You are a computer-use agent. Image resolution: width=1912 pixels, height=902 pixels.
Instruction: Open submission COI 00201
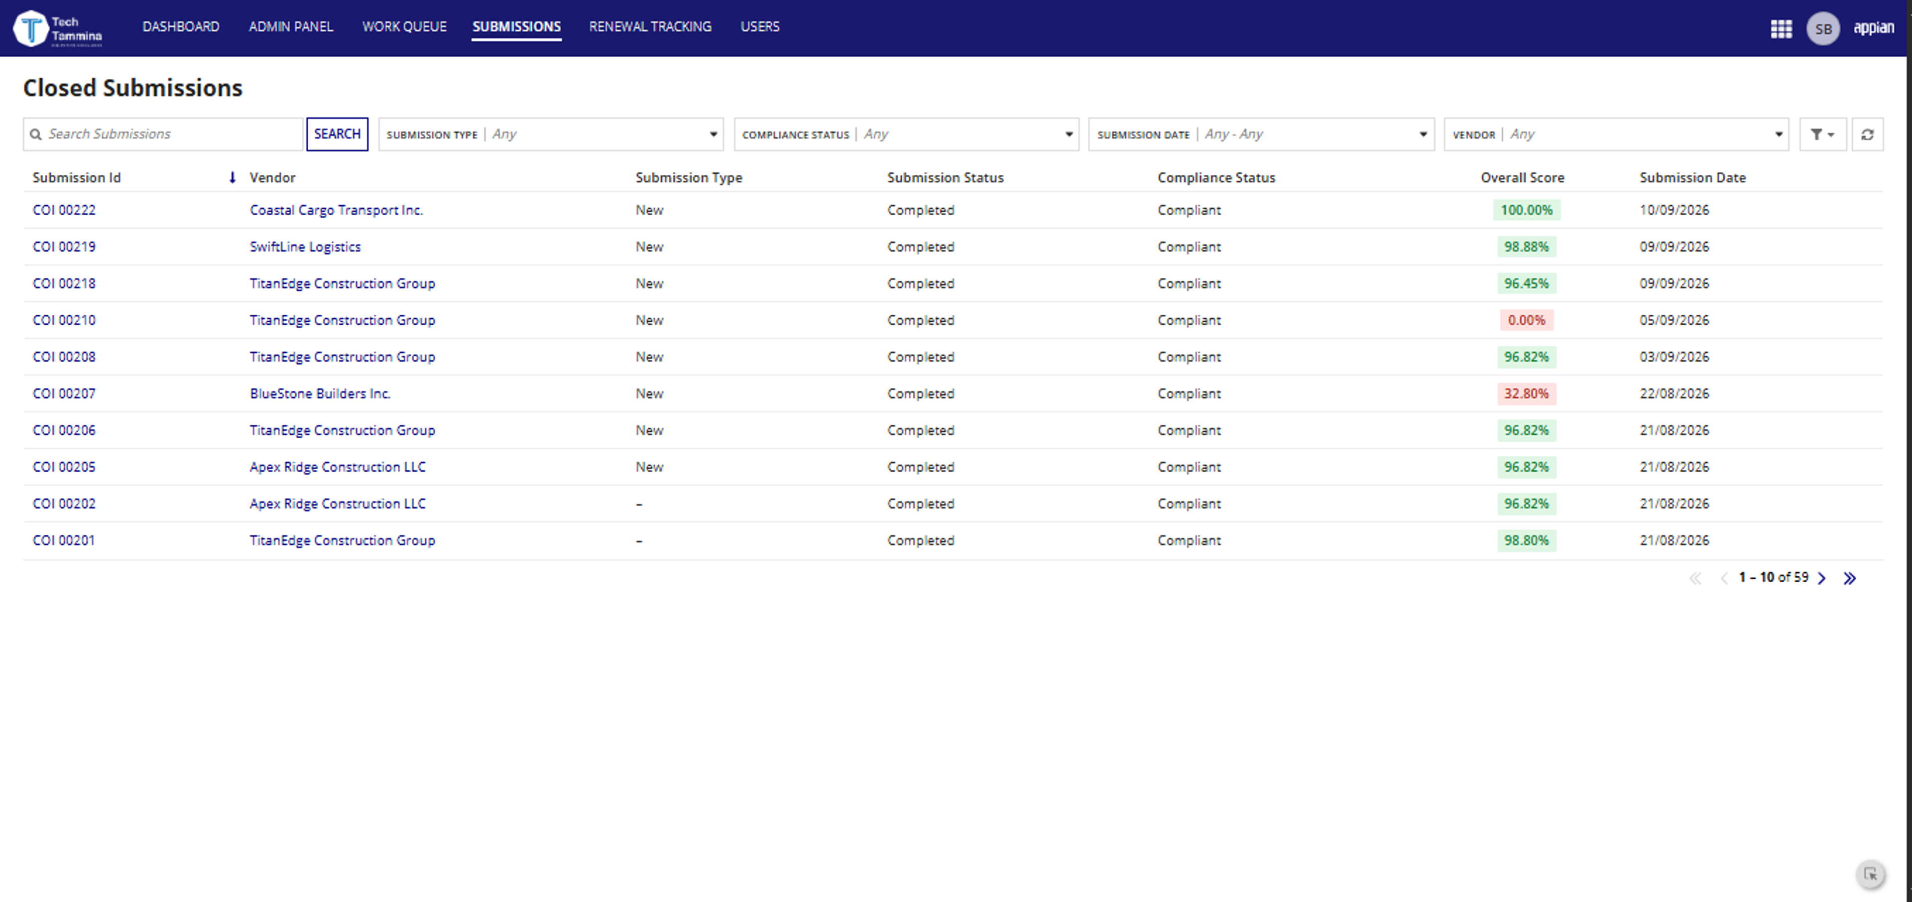click(x=64, y=540)
